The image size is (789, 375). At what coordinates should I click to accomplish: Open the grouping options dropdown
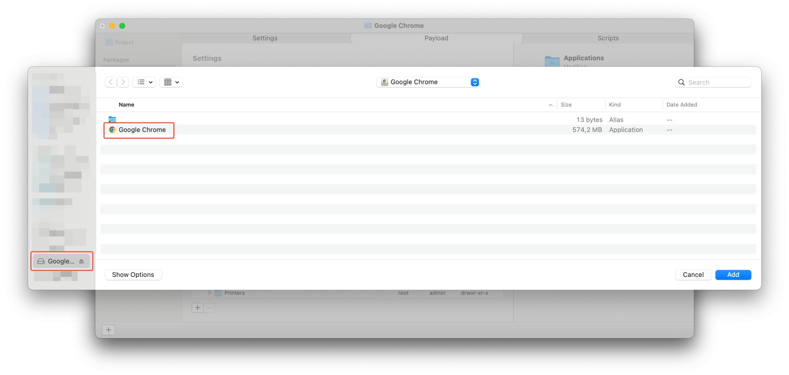[x=171, y=82]
